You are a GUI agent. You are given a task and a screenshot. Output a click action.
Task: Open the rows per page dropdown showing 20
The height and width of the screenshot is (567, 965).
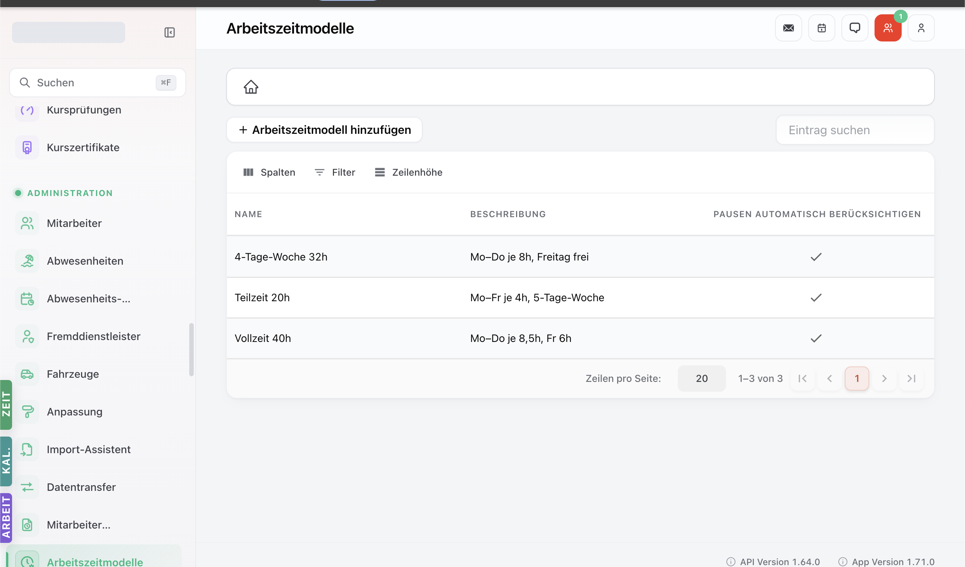point(701,379)
